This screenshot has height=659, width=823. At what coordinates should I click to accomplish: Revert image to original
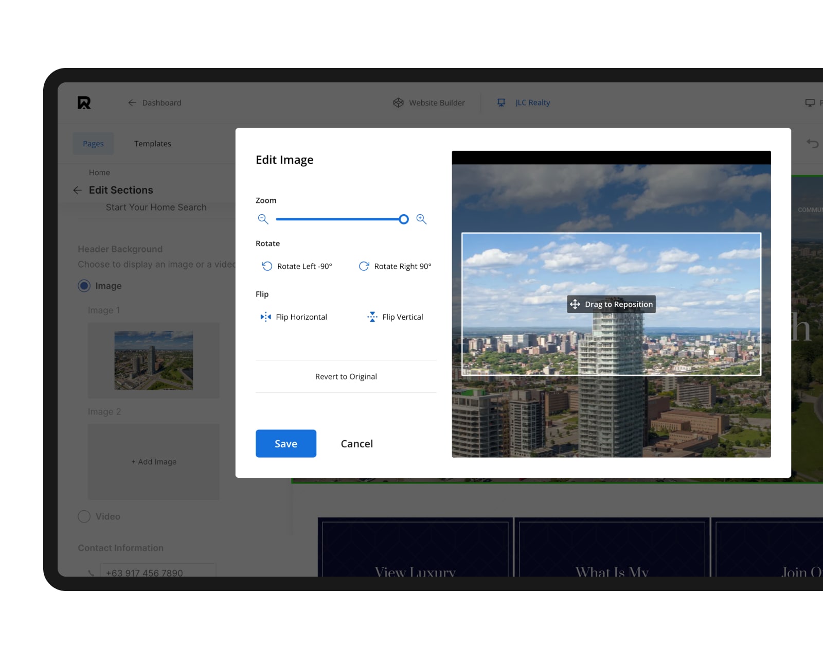coord(346,377)
